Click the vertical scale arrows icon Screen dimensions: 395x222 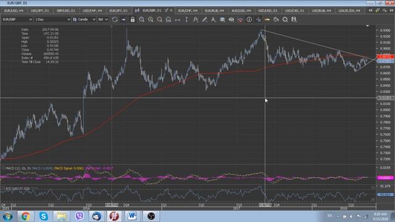coord(186,19)
